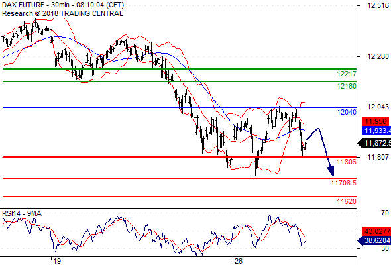
Task: Click the 12,516 axis value
Action: tap(378, 5)
